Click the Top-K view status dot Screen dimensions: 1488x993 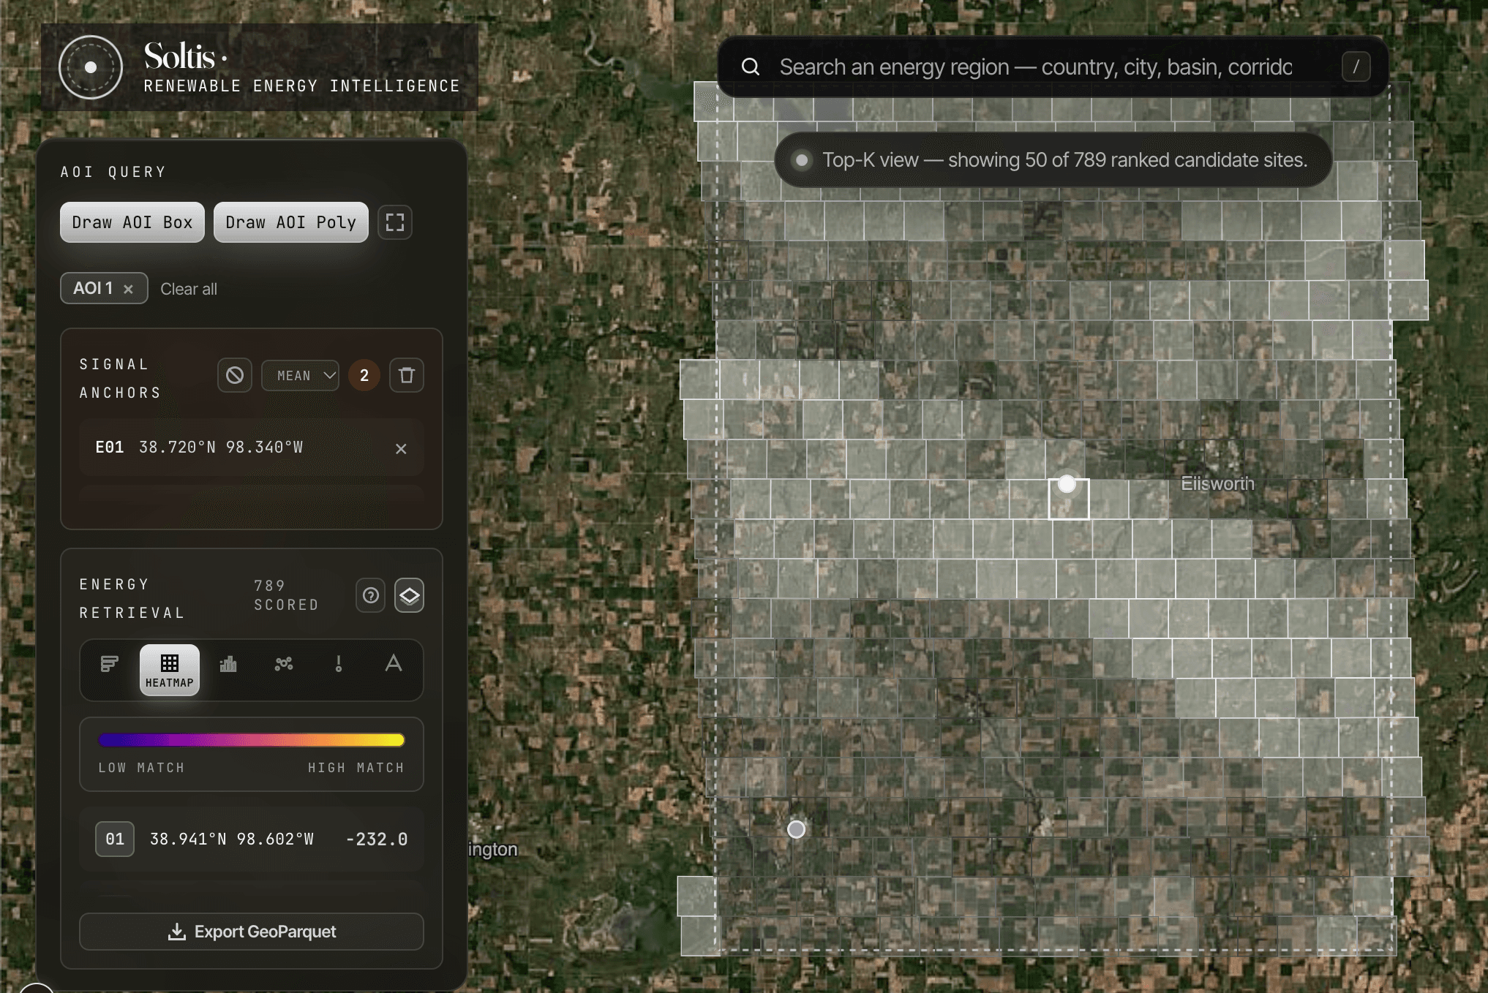802,160
